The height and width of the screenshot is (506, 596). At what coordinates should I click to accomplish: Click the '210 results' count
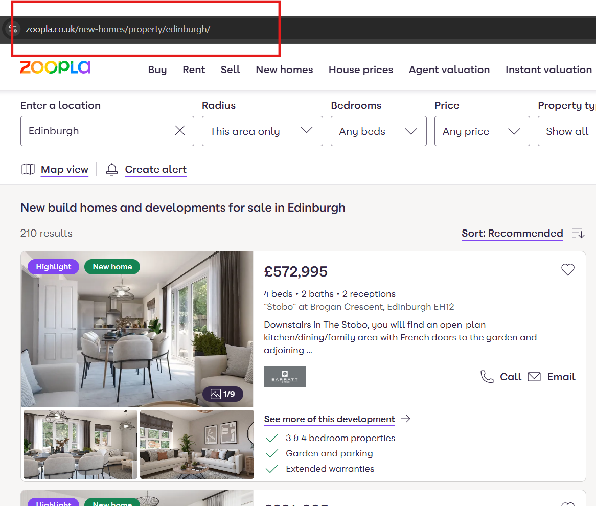[47, 233]
